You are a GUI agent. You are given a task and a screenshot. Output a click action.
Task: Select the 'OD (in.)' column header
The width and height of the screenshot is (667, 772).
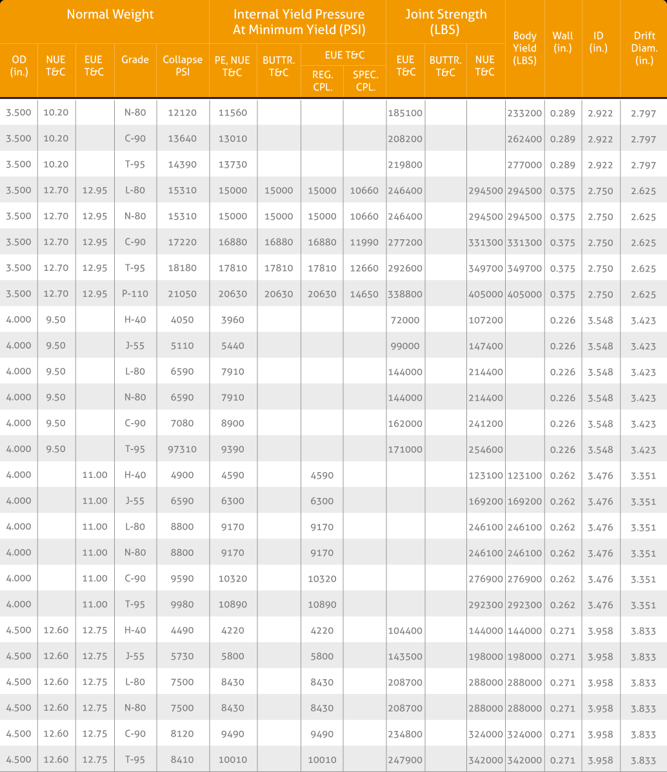[19, 66]
